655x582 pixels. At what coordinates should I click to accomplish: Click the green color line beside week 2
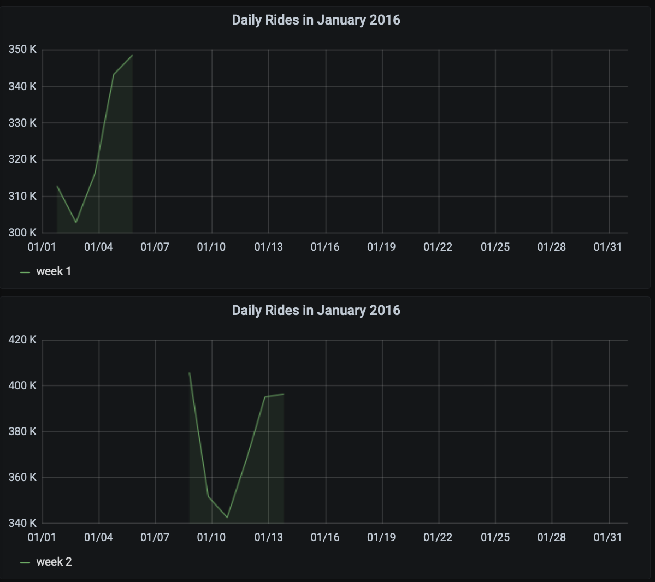pyautogui.click(x=25, y=562)
